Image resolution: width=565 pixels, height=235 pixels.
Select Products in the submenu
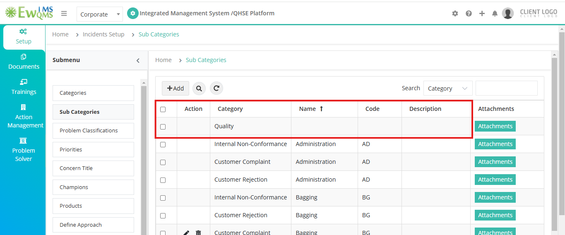(93, 206)
